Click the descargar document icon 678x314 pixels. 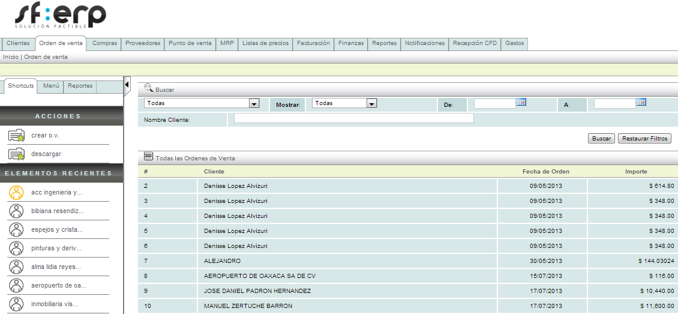pos(16,154)
